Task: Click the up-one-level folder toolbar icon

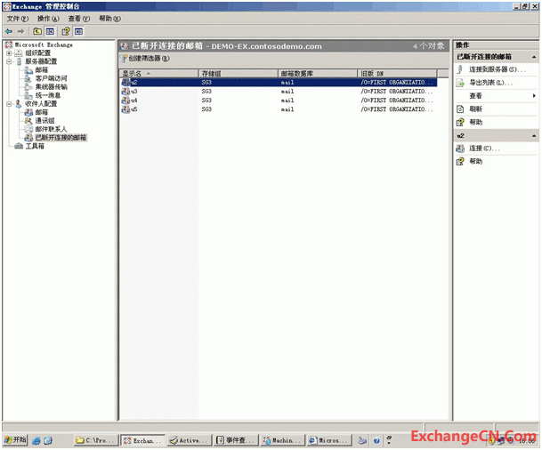Action: point(36,30)
